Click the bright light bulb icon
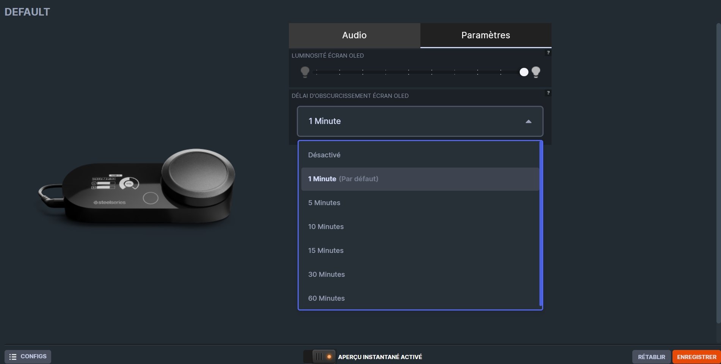 point(536,72)
